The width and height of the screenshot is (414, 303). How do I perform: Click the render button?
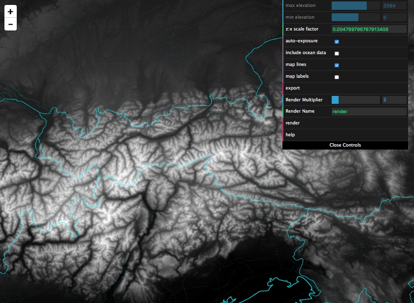click(293, 123)
